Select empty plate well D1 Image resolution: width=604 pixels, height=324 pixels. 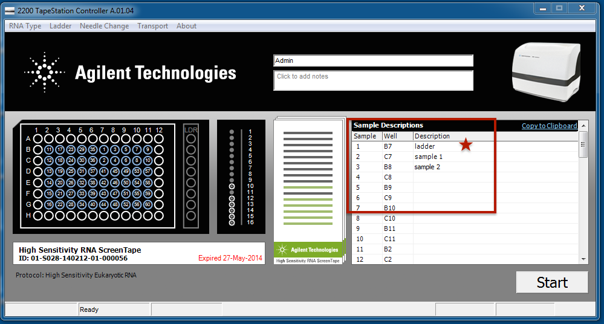click(x=37, y=172)
